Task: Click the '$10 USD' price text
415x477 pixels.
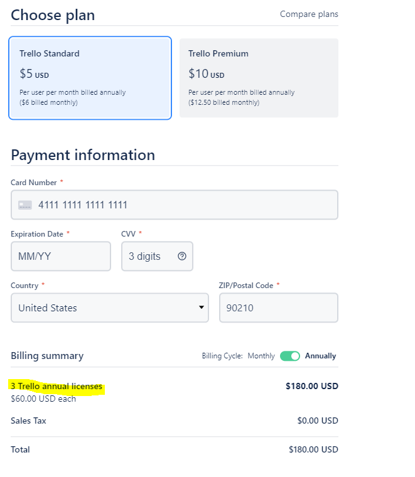Action: click(x=207, y=73)
